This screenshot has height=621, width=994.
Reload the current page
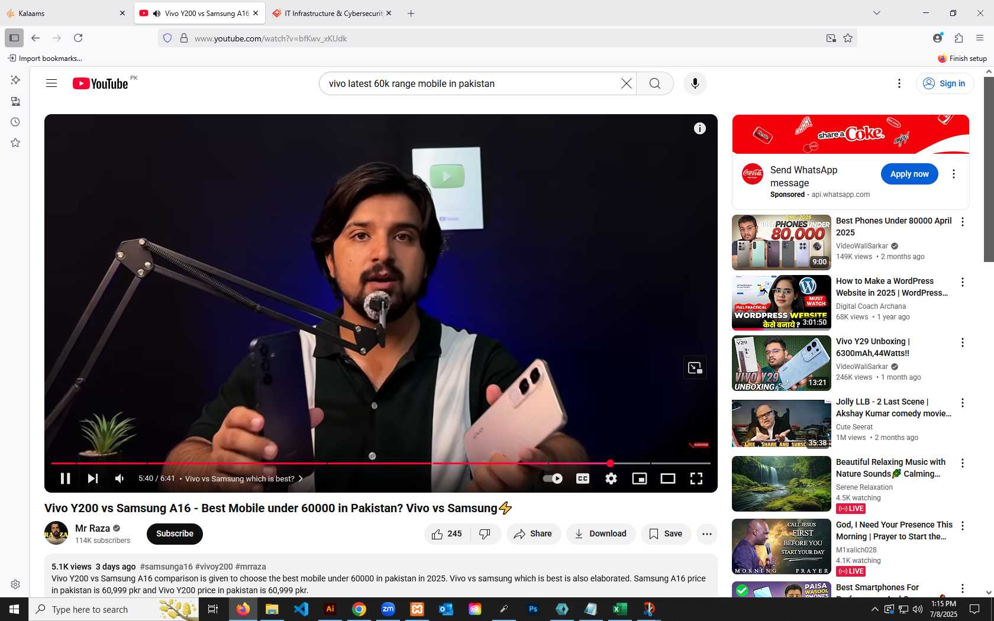(x=78, y=38)
